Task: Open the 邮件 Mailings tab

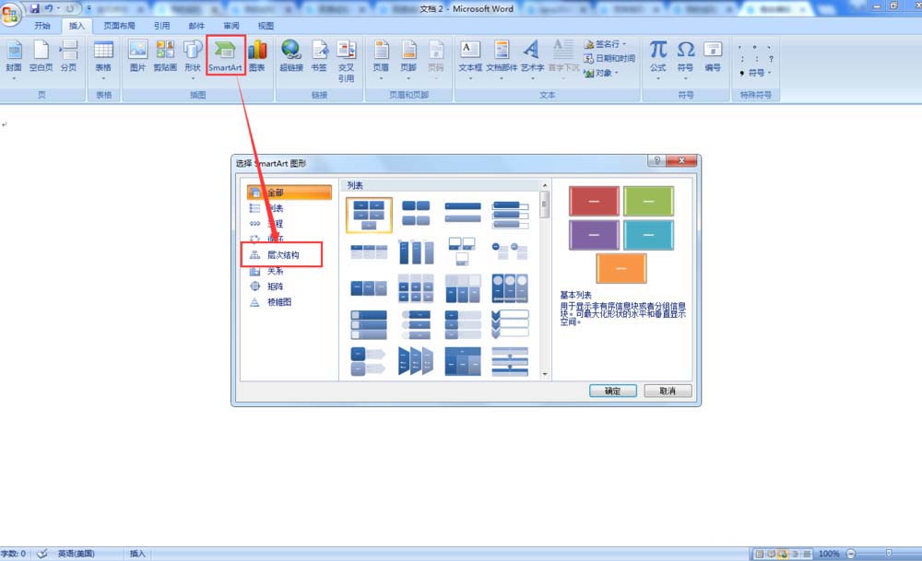Action: [x=196, y=26]
